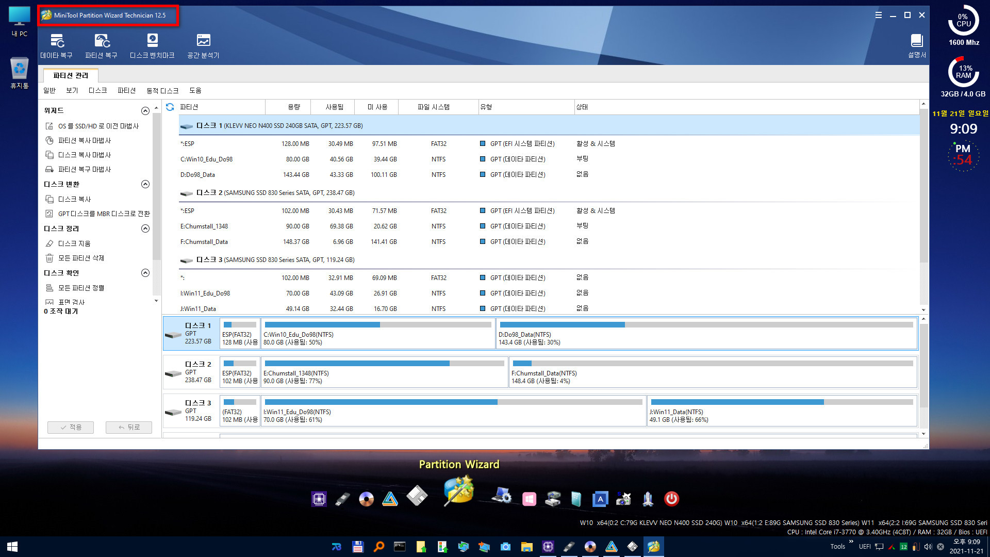
Task: Click J:Win11_Data block in disk map
Action: (782, 411)
